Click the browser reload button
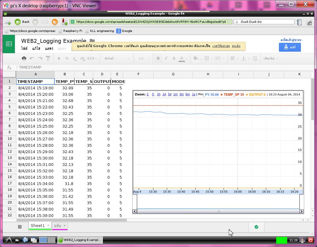 coord(55,22)
